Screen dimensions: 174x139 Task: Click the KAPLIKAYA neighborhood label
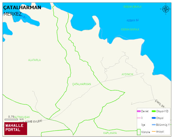coord(110,133)
